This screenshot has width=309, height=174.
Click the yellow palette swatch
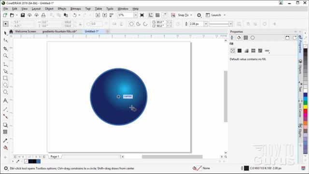pyautogui.click(x=305, y=107)
